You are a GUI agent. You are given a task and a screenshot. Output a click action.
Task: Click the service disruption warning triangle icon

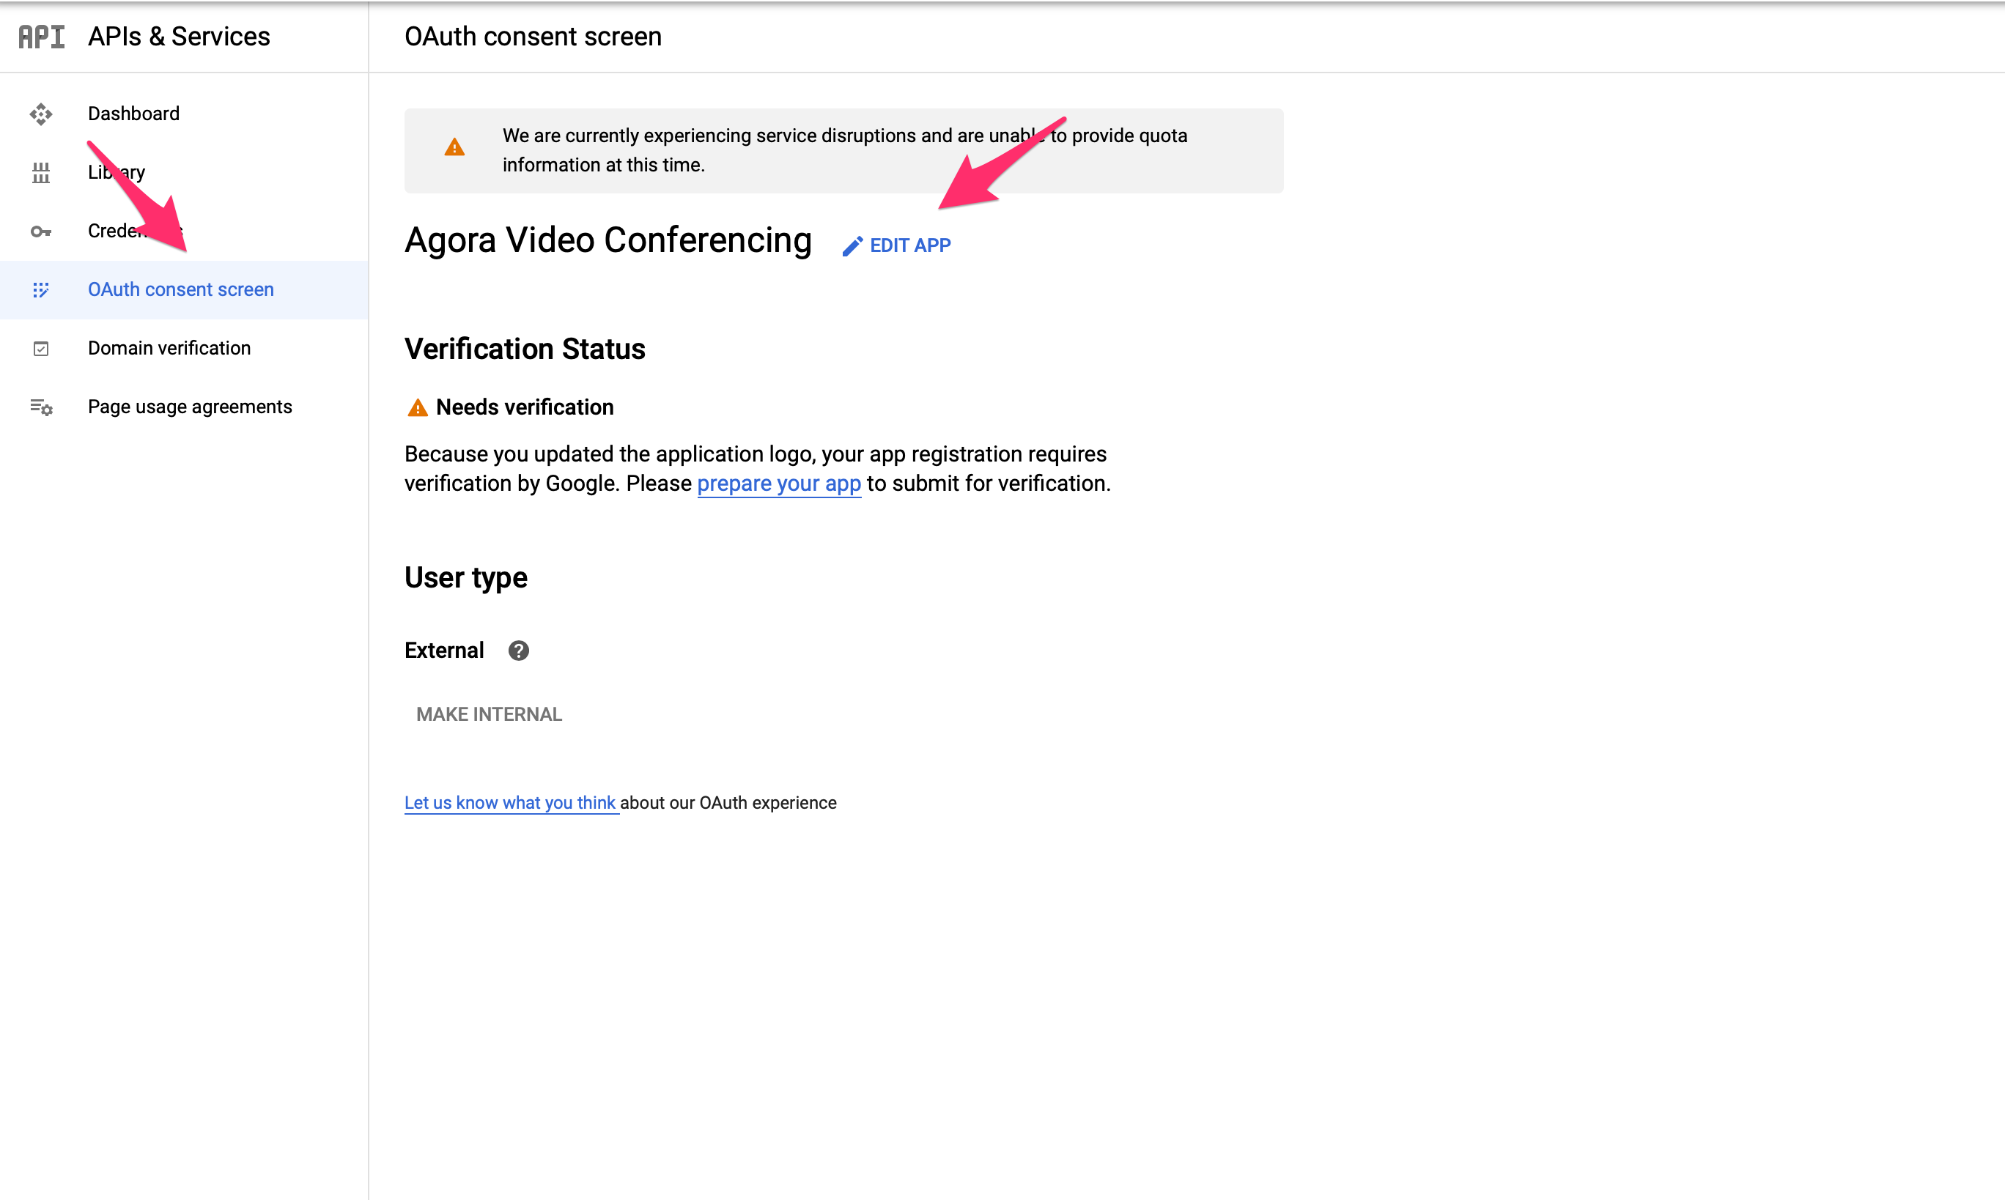454,147
